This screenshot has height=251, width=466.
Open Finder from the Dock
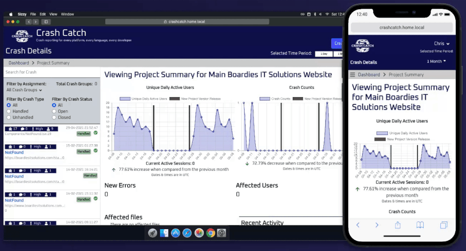click(x=164, y=233)
